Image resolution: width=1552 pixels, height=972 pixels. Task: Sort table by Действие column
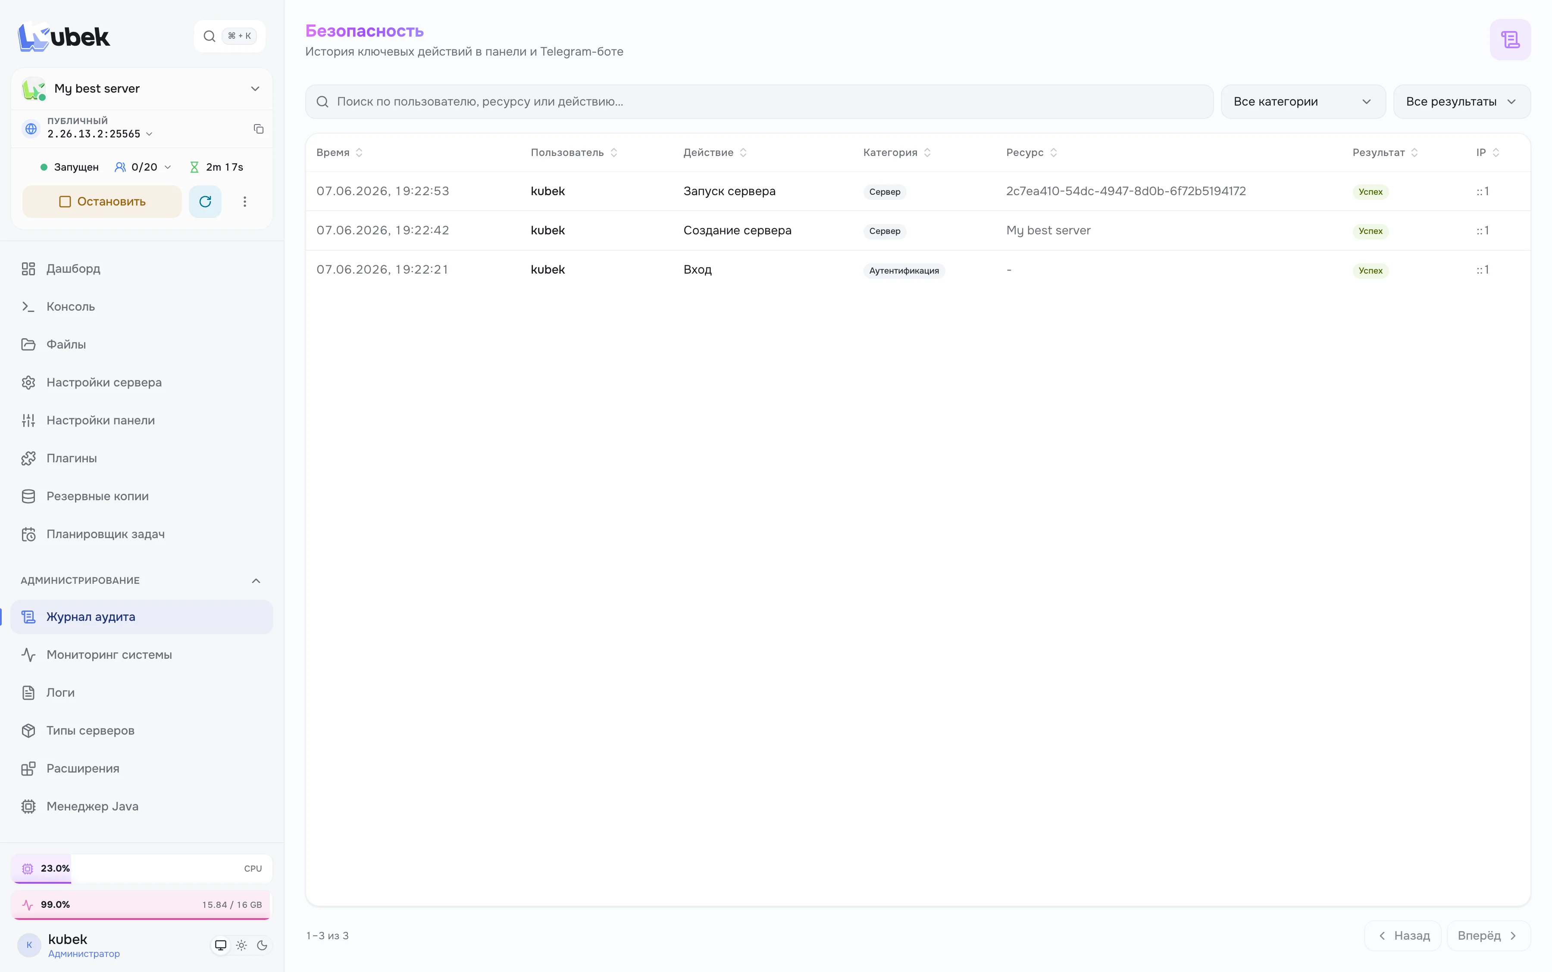pos(715,153)
